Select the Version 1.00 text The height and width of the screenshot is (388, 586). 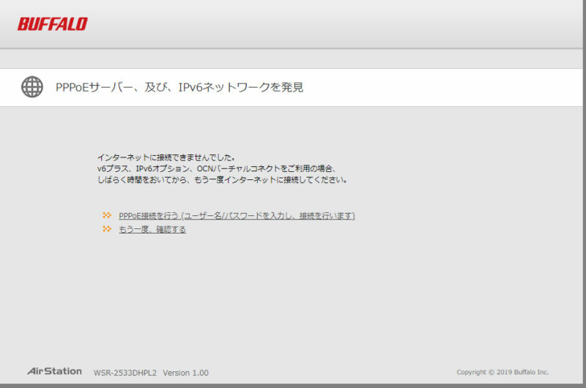coord(186,373)
